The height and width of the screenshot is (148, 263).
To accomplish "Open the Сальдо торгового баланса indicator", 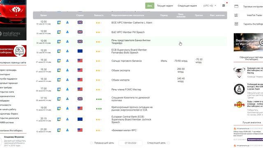I will pos(127,61).
